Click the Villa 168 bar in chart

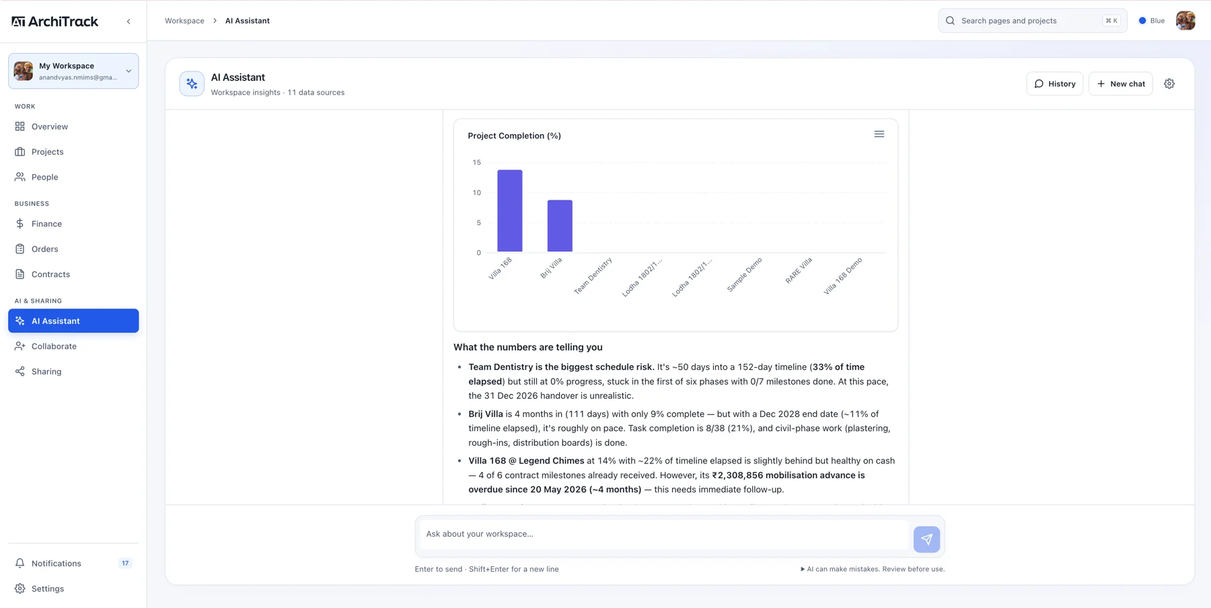[510, 211]
